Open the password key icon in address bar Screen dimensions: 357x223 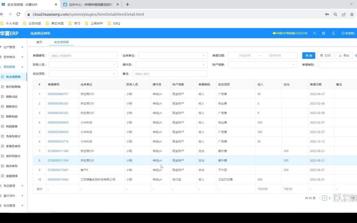pos(328,14)
